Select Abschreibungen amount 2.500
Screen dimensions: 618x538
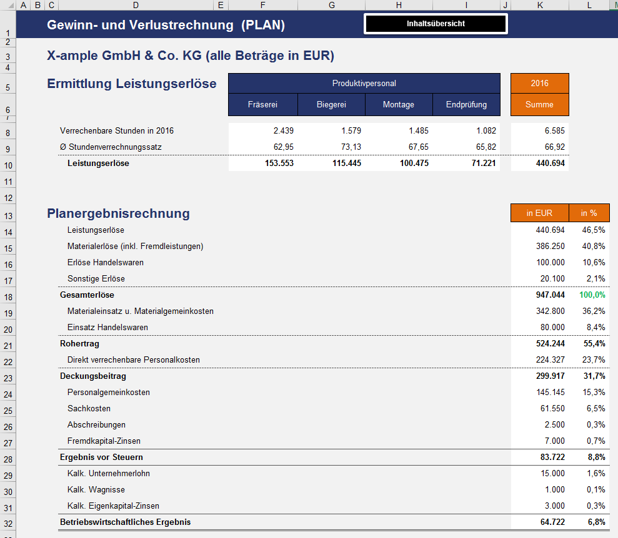(x=539, y=424)
